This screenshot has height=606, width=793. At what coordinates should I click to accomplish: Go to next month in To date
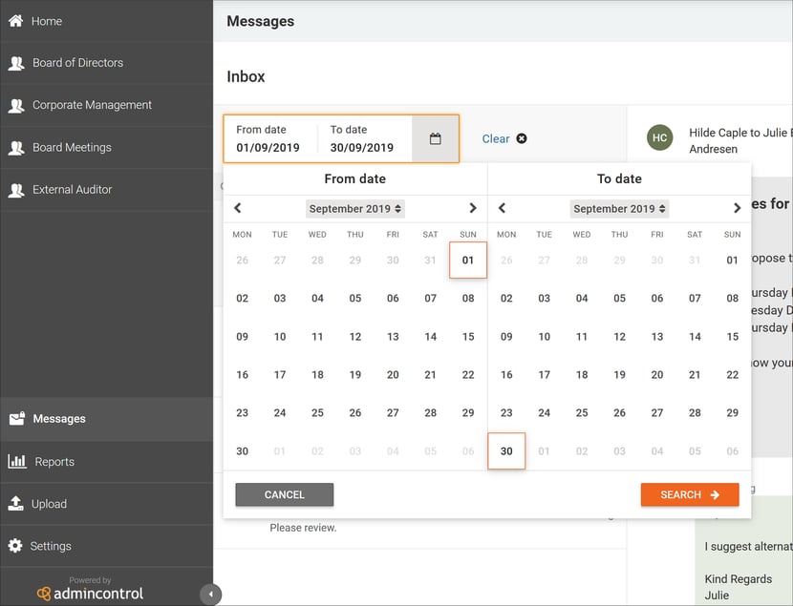[x=737, y=208]
